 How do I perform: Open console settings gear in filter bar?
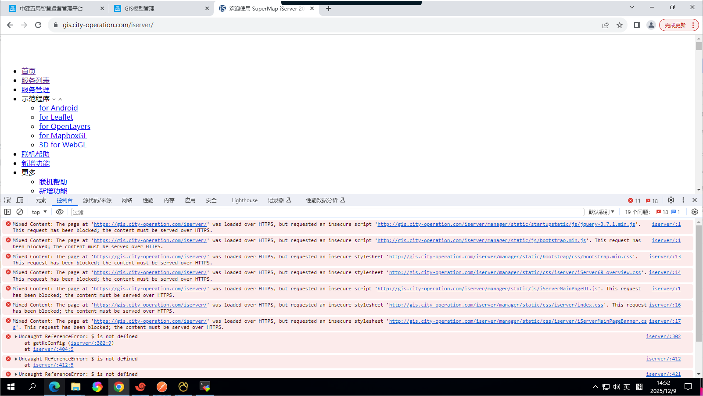[694, 212]
